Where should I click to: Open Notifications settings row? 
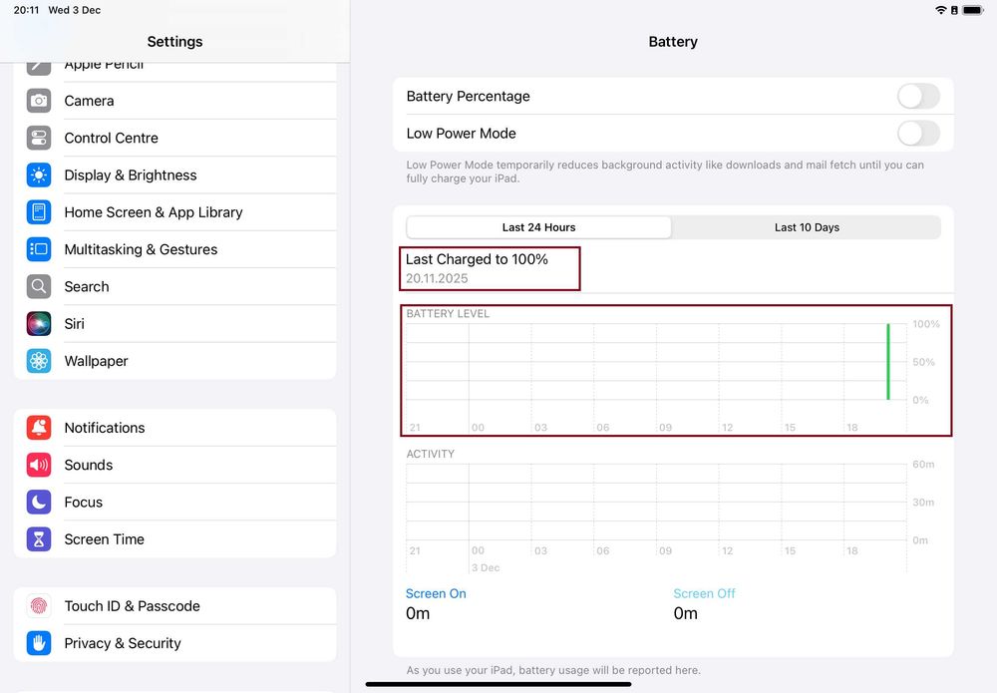click(x=174, y=428)
